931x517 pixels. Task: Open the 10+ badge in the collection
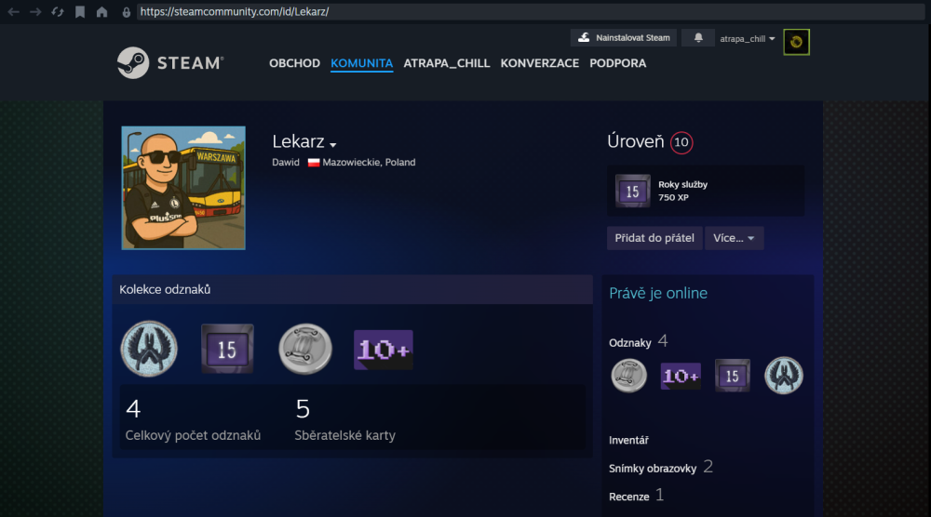coord(384,350)
